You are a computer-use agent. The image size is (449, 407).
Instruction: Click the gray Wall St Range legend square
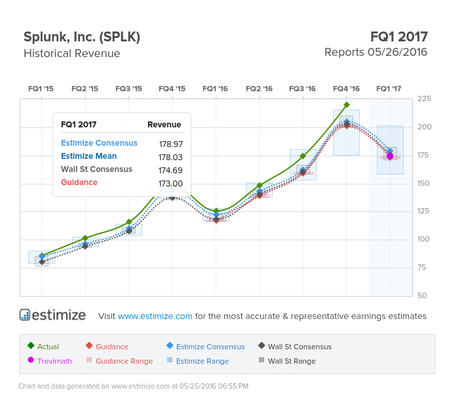(262, 360)
